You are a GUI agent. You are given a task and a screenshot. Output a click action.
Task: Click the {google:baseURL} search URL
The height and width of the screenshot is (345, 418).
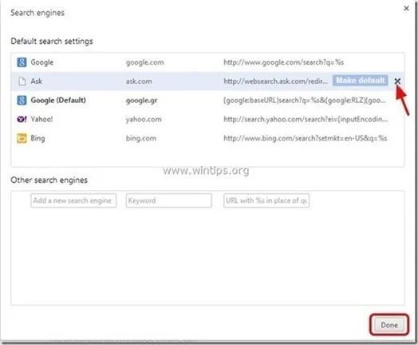point(305,101)
